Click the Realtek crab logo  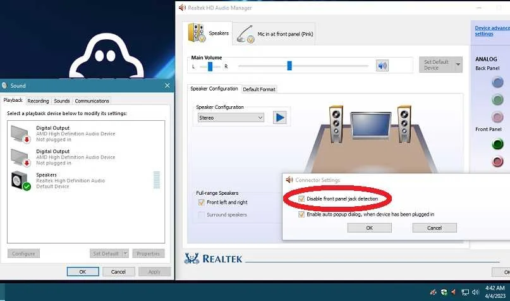(191, 259)
